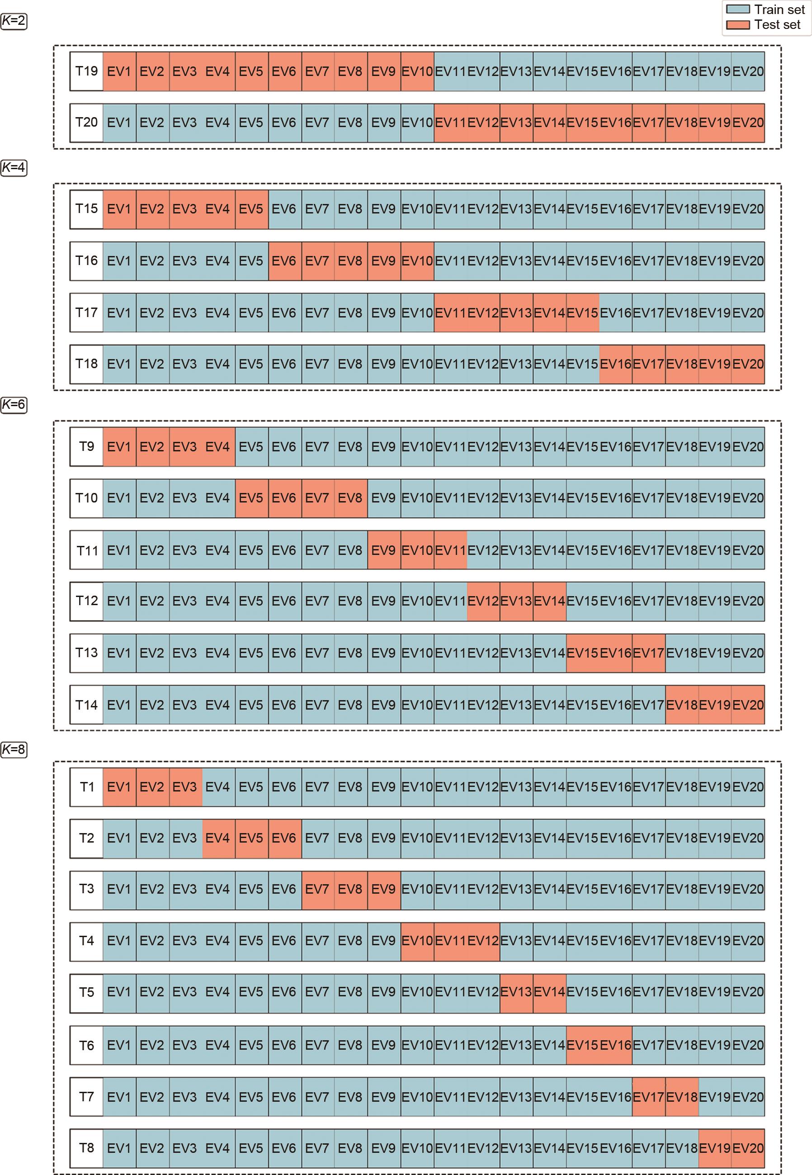The height and width of the screenshot is (1175, 812).
Task: Select the EV19 test cell in row T8
Action: click(715, 1148)
